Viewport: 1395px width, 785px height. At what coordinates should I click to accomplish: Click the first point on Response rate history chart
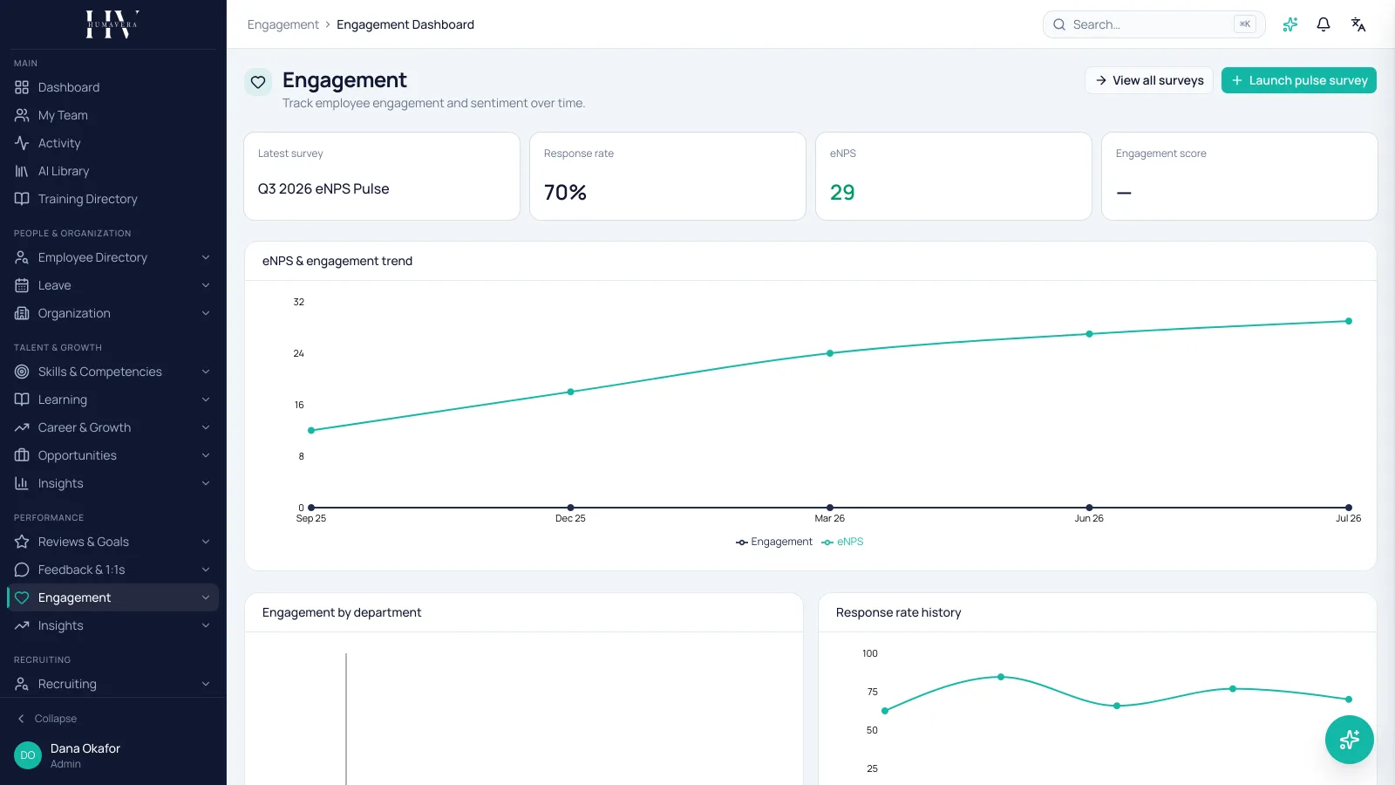coord(885,711)
